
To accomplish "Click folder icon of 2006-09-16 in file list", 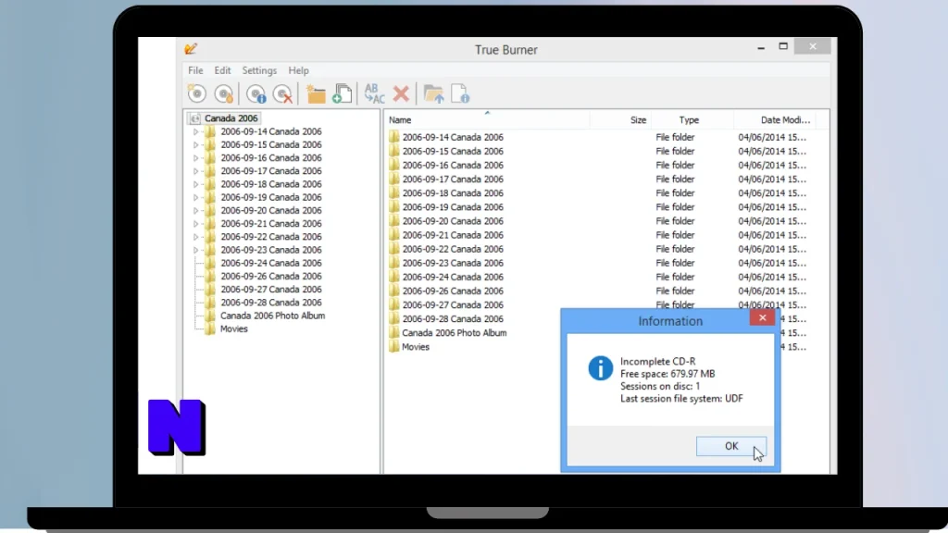I will click(394, 165).
